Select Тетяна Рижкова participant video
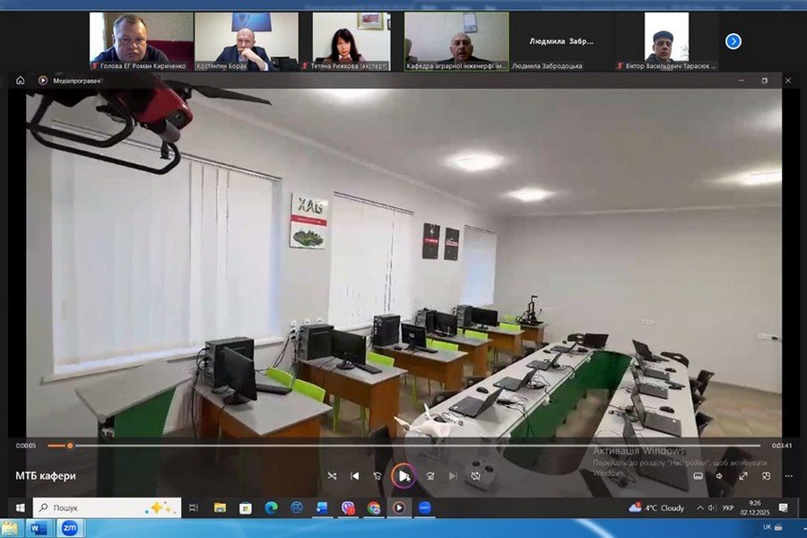Screen dimensions: 807x538 click(351, 41)
